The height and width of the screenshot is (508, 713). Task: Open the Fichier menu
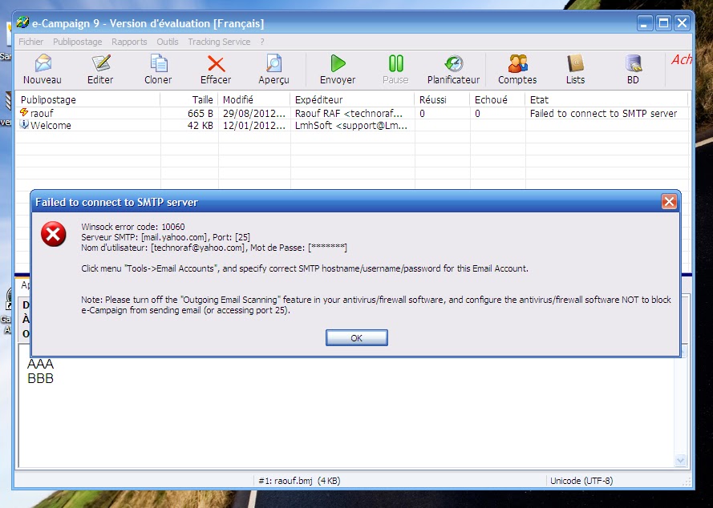point(31,42)
